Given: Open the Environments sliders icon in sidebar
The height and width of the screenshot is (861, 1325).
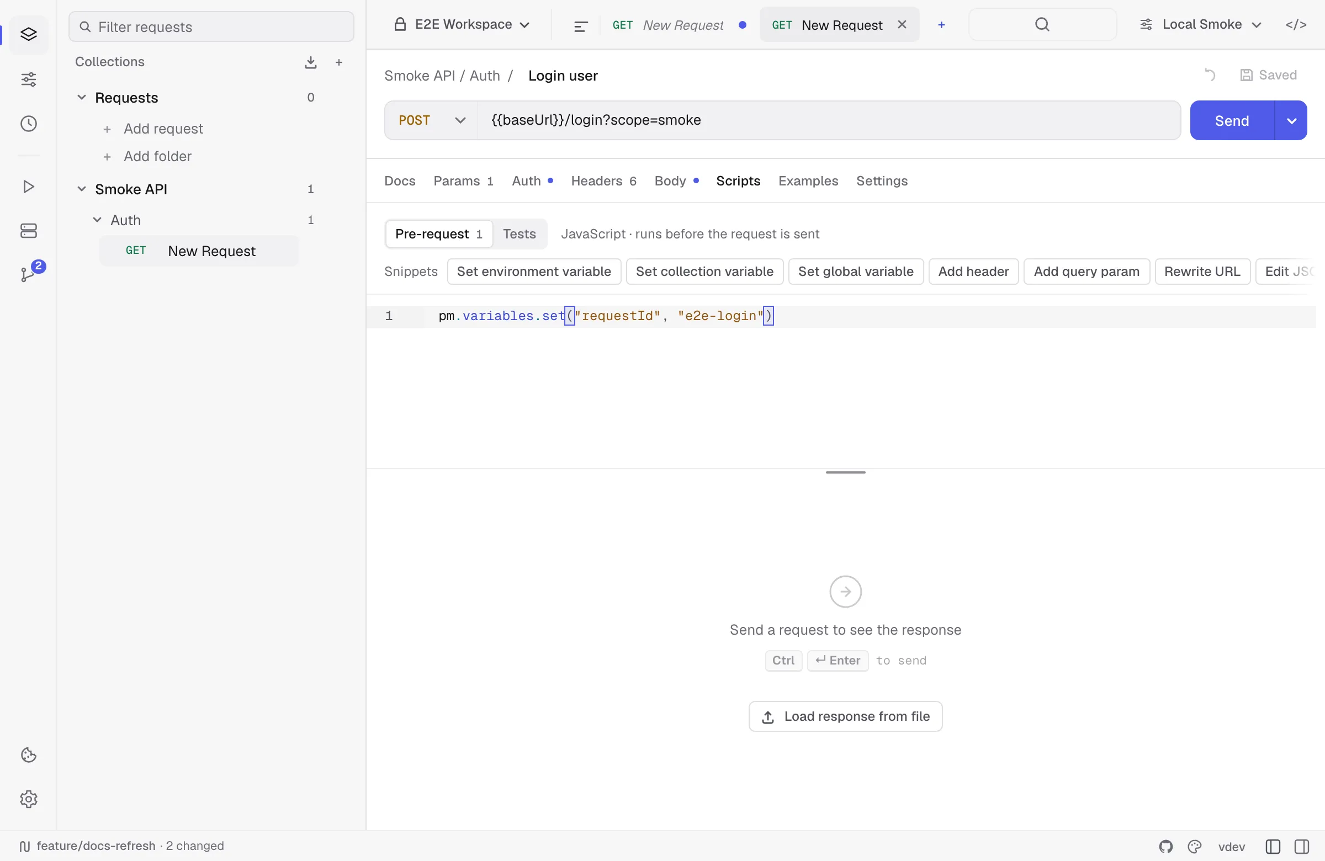Looking at the screenshot, I should coord(28,79).
